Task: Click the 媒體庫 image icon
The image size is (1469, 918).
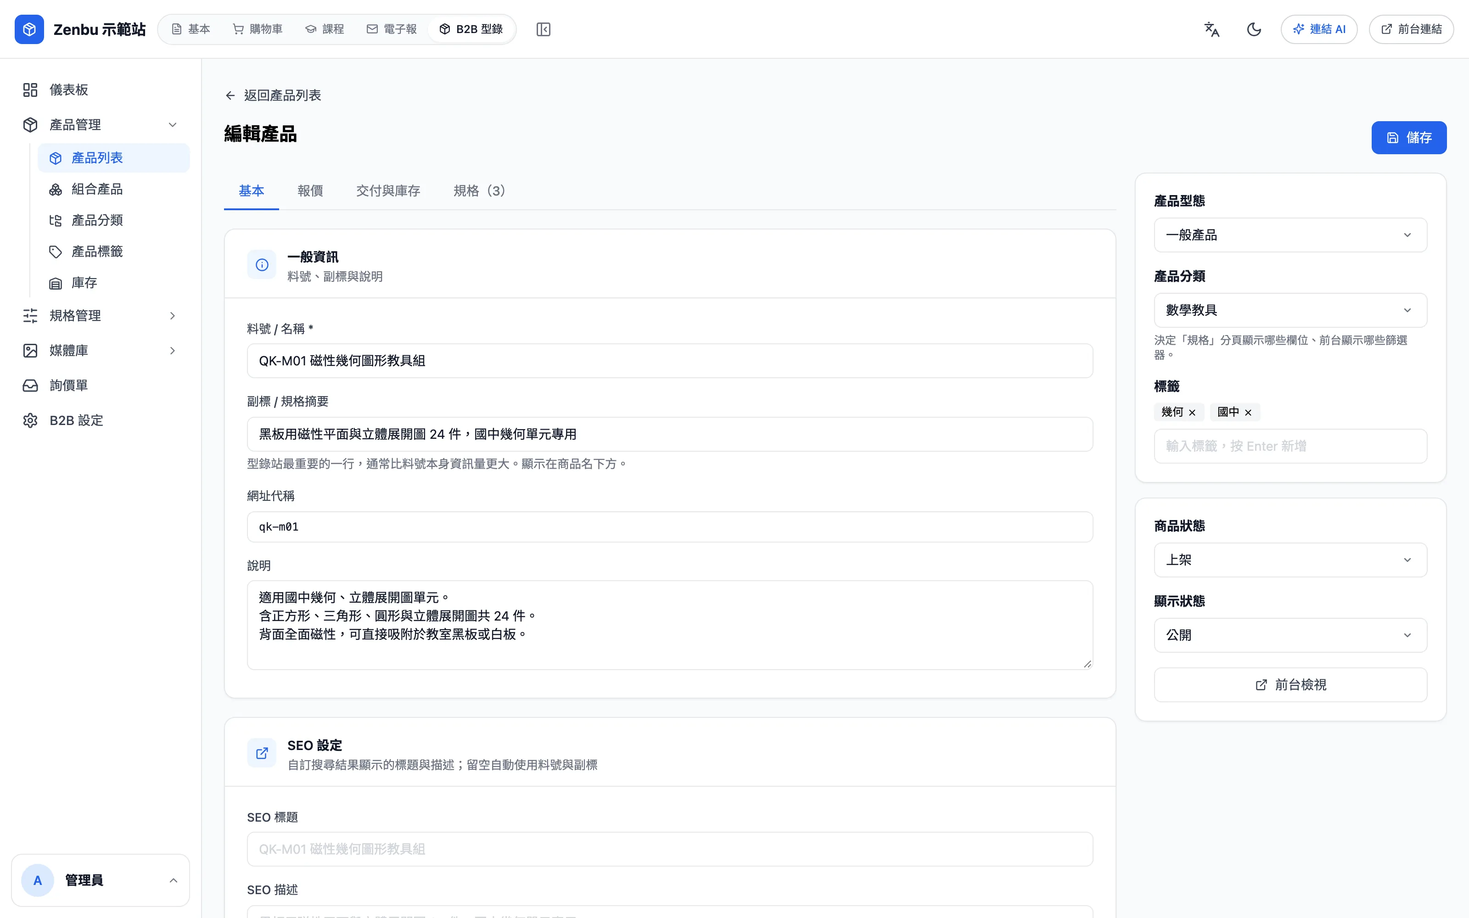Action: point(30,350)
